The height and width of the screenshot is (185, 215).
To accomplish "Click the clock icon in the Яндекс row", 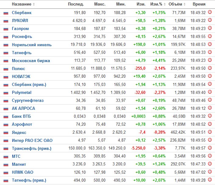I will (210, 132).
